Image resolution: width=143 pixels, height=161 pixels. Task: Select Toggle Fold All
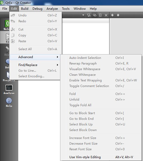tap(101, 105)
